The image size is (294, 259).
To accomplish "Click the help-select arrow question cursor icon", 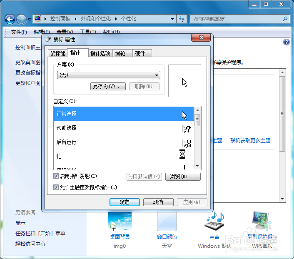I will coord(186,129).
